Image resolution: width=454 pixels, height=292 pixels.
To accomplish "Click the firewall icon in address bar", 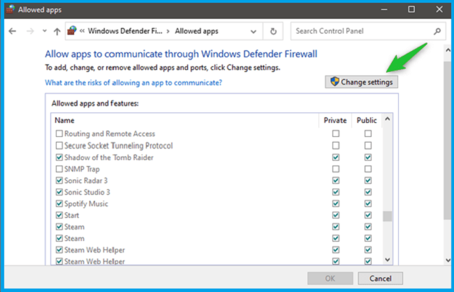I will (x=72, y=31).
